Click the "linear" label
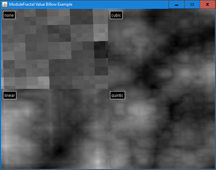Viewport: 216px width, 170px height. click(10, 96)
